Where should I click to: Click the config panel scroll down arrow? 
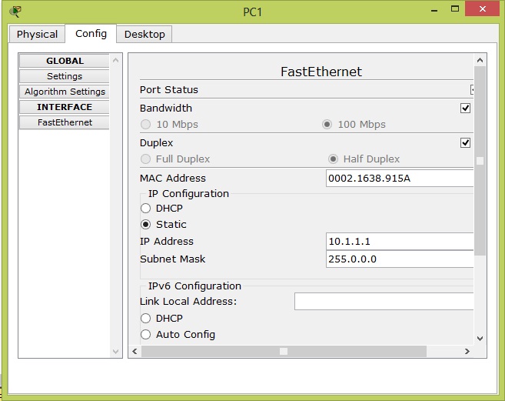pyautogui.click(x=480, y=337)
